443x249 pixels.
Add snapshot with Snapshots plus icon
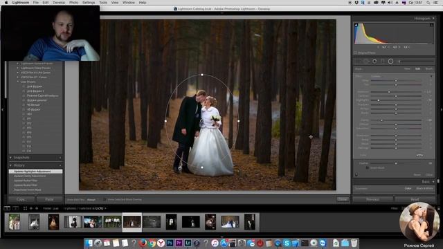coord(60,158)
